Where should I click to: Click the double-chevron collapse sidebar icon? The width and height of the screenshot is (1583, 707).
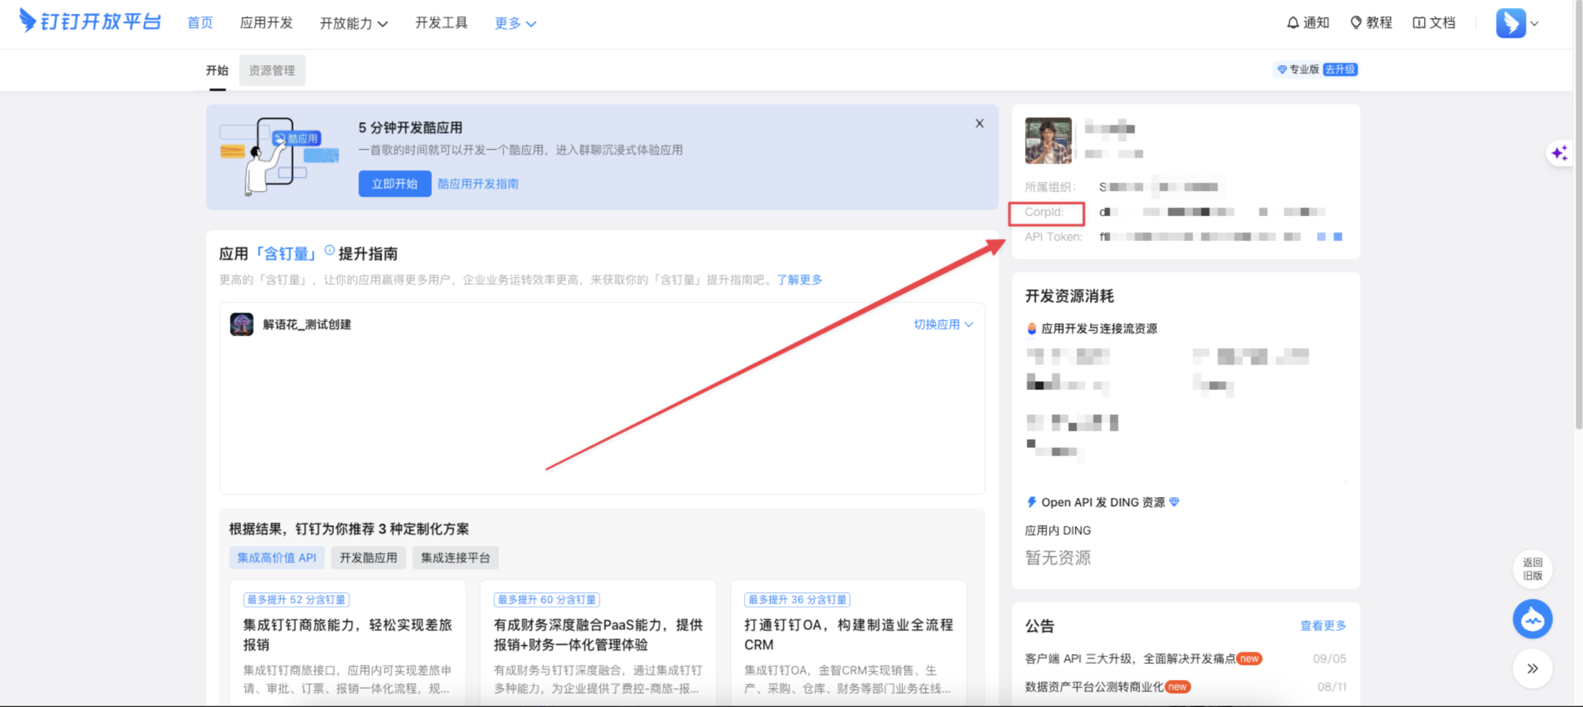[1532, 668]
